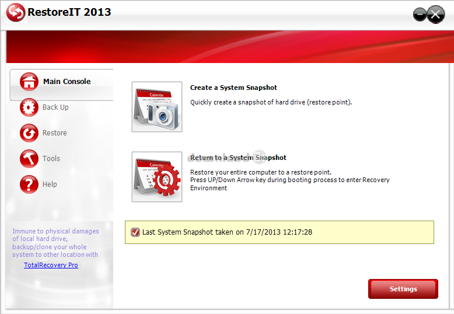Image resolution: width=454 pixels, height=314 pixels.
Task: Click the question mark Help icon
Action: (29, 184)
